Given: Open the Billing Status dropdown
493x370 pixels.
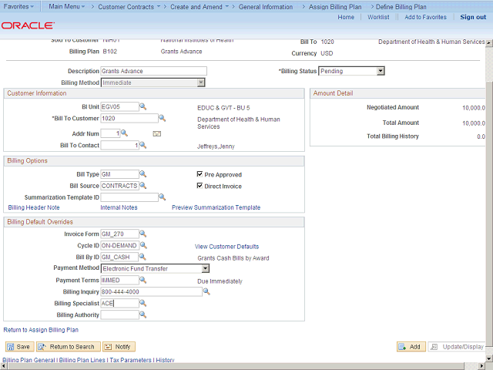Looking at the screenshot, I should [x=380, y=71].
